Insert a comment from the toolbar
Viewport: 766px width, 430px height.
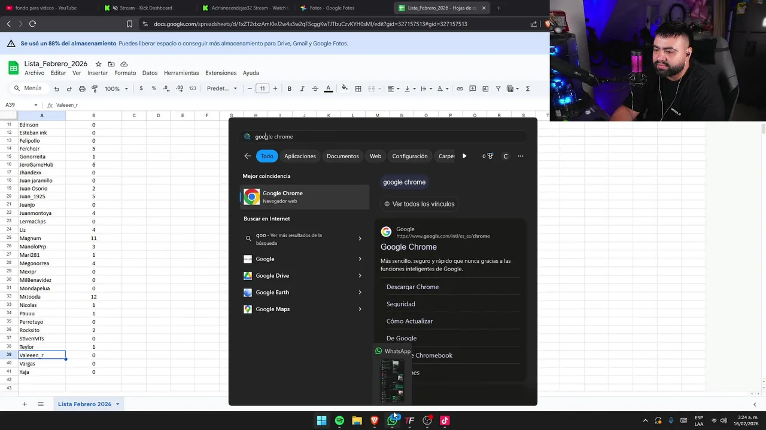pos(473,88)
